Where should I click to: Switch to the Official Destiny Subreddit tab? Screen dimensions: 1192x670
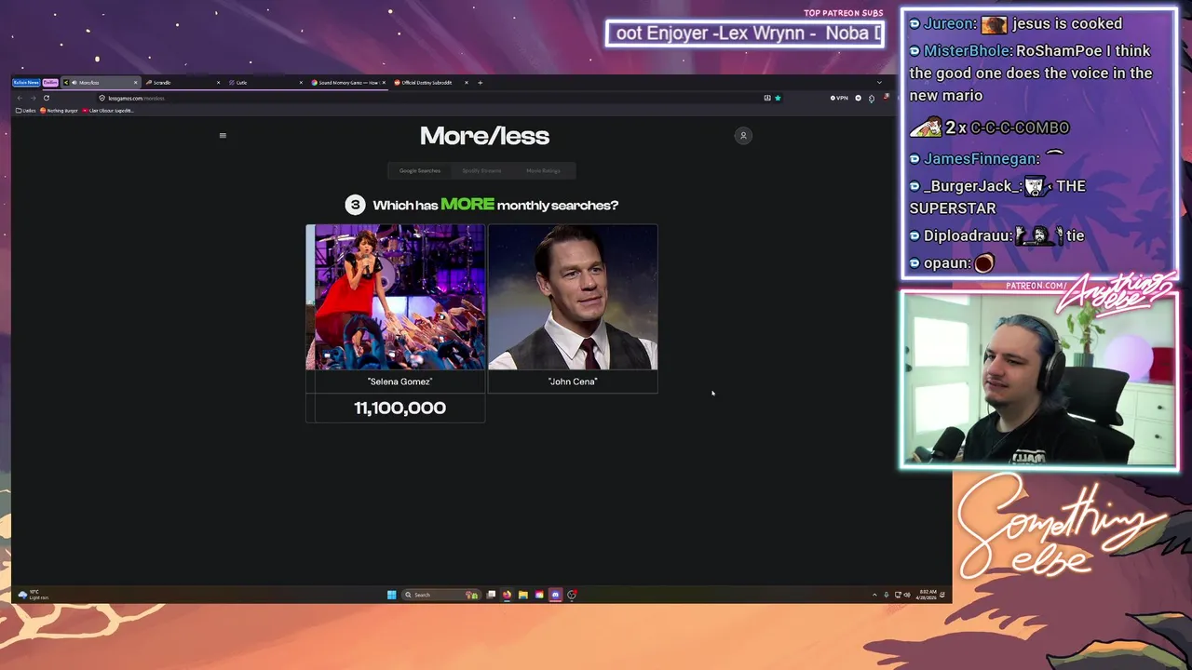coord(429,83)
